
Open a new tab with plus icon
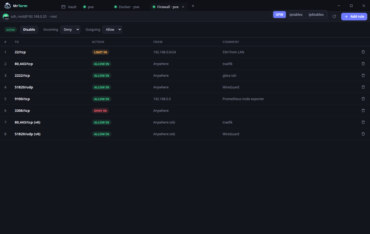coord(193,6)
